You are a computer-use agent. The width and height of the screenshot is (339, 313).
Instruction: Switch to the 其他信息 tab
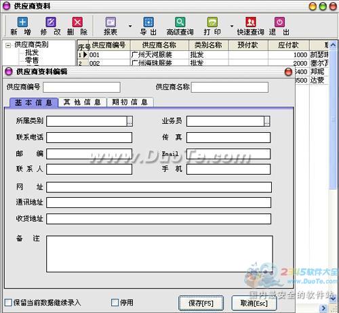82,102
